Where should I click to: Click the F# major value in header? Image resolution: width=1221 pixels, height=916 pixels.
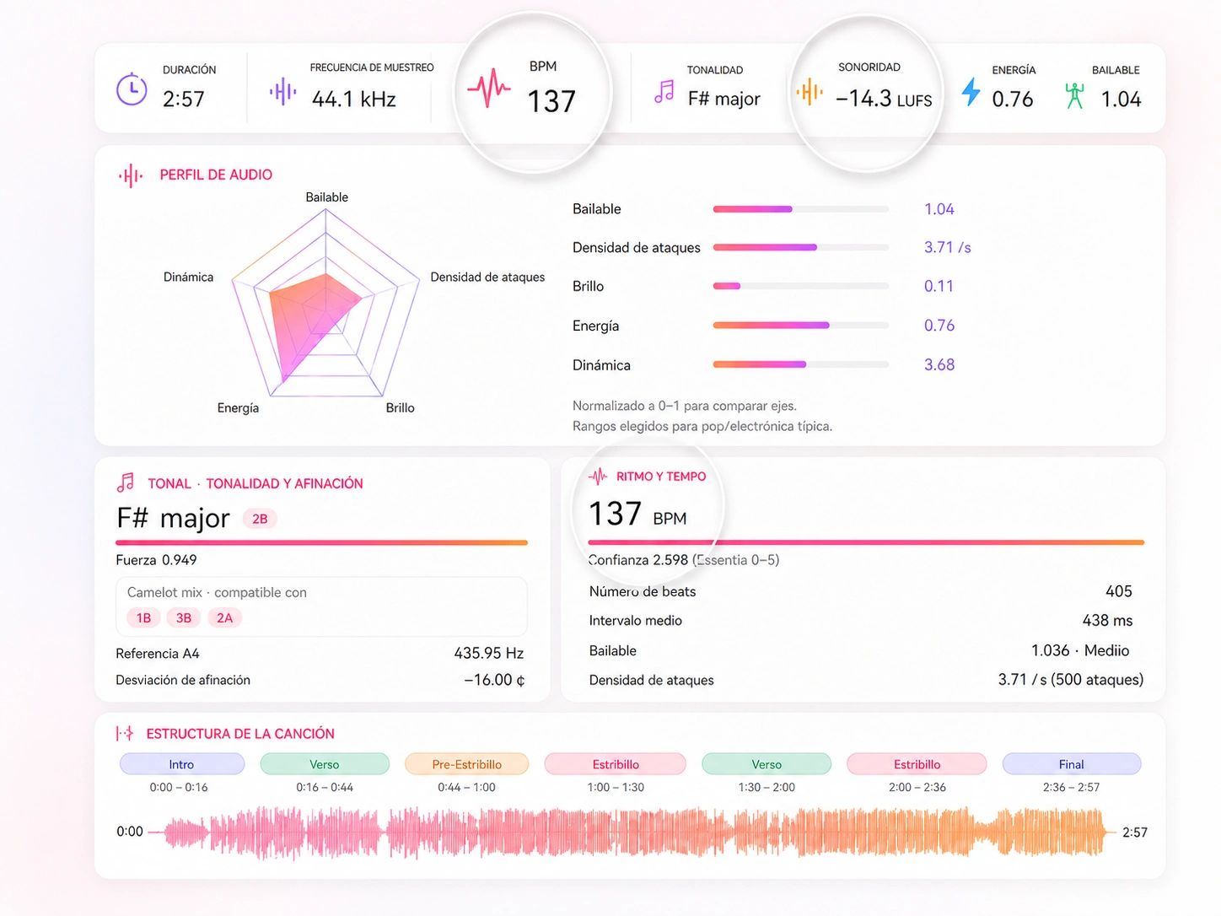point(723,100)
